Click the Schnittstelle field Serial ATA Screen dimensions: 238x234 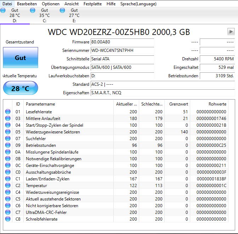pos(122,59)
